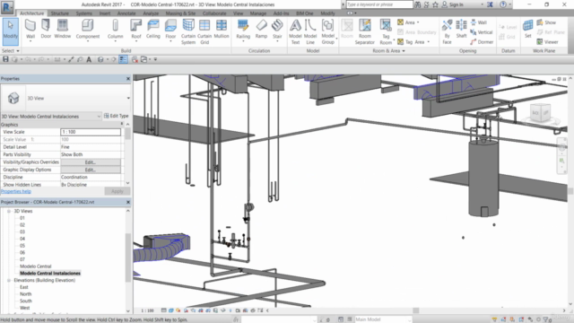The width and height of the screenshot is (574, 323).
Task: Click the Apply button in Properties
Action: (117, 191)
